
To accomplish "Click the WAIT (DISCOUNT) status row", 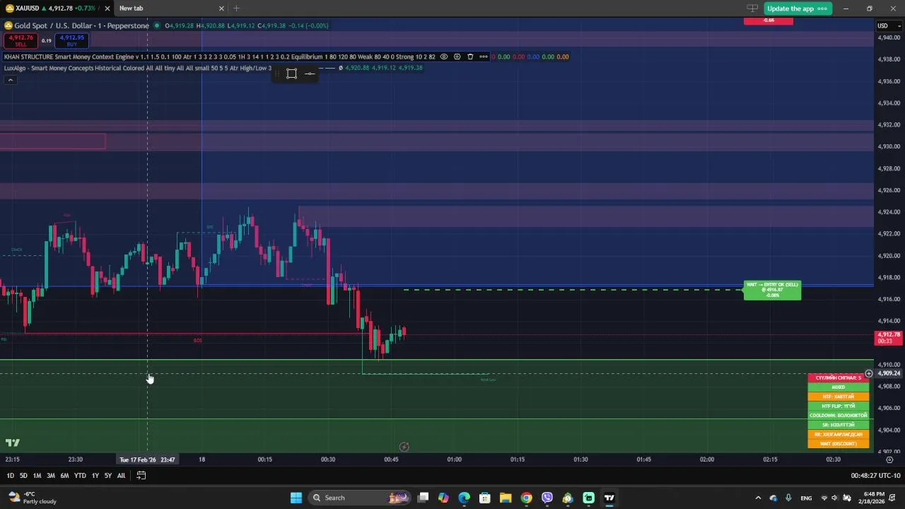I will pyautogui.click(x=839, y=444).
